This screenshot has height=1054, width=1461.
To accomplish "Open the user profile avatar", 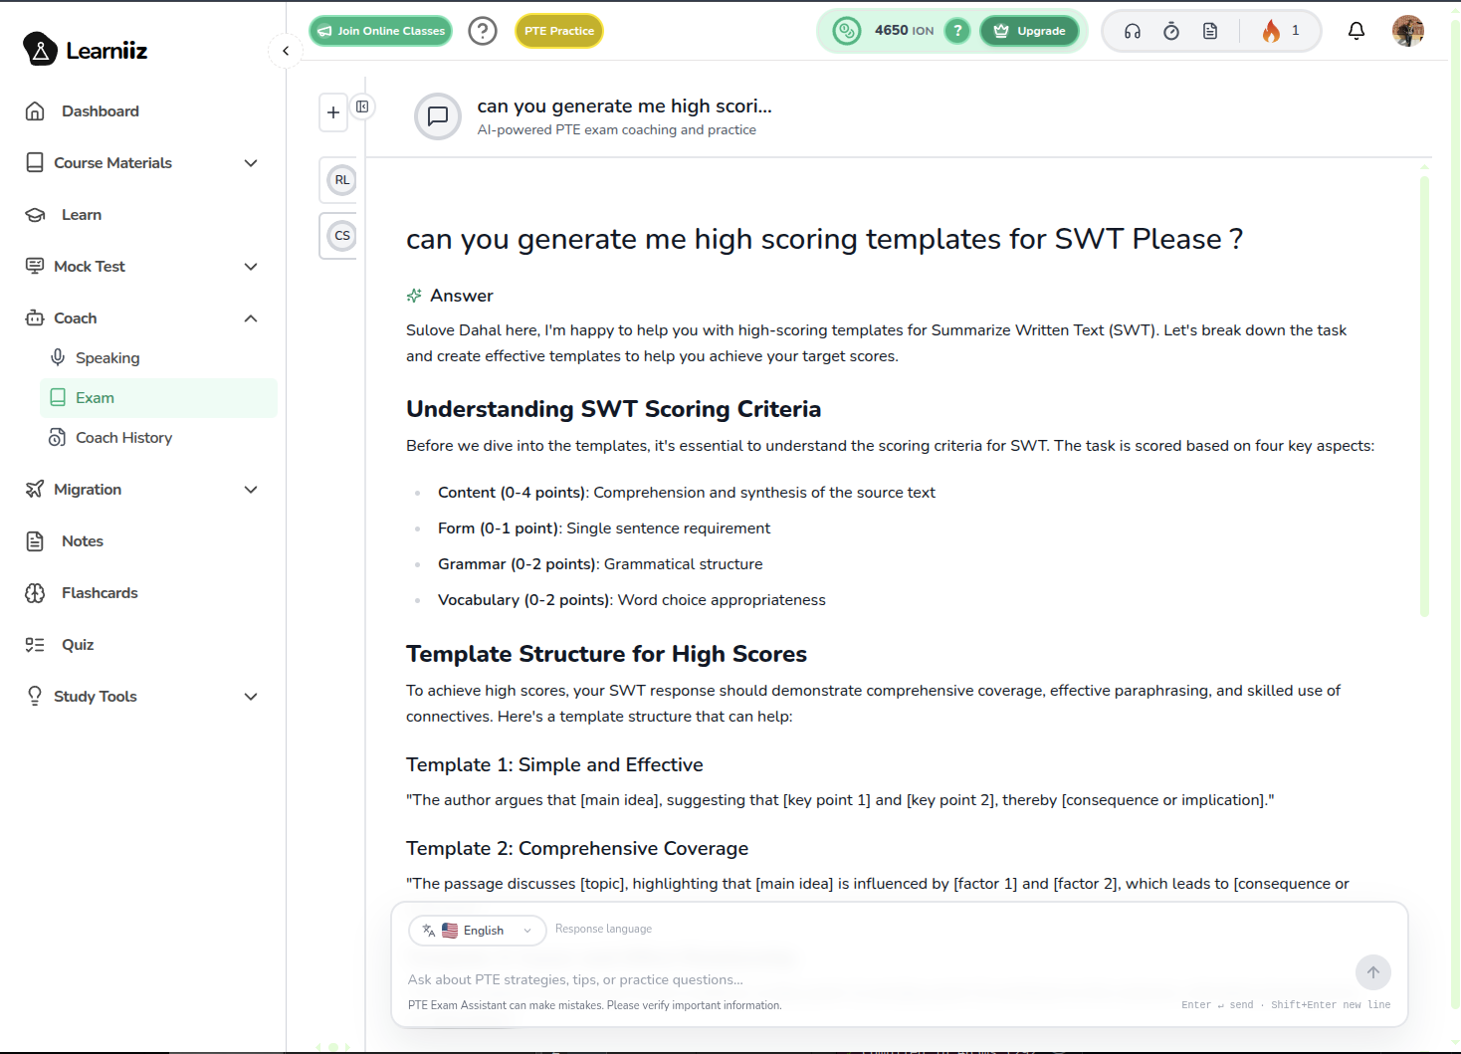I will click(x=1407, y=31).
